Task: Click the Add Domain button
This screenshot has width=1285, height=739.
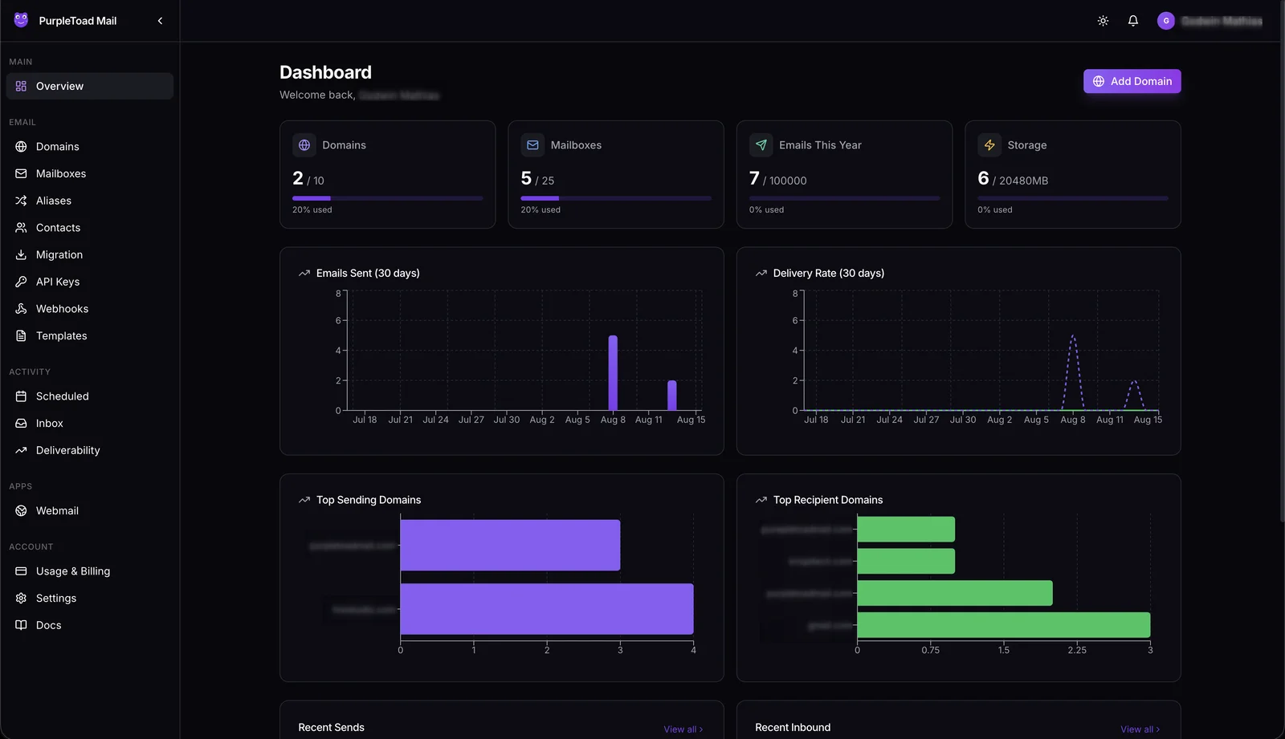Action: pos(1132,81)
